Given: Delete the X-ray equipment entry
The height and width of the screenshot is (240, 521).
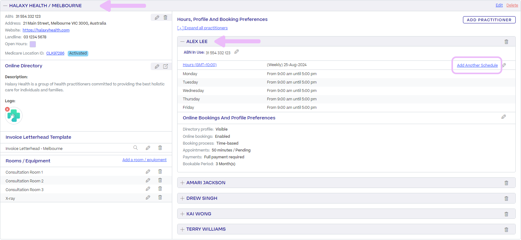Looking at the screenshot, I should coord(160,197).
